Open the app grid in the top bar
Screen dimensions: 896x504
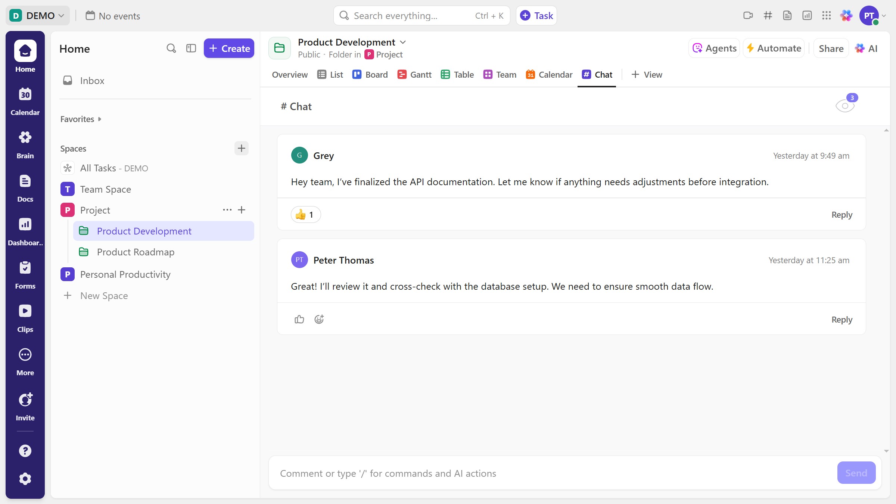coord(826,15)
